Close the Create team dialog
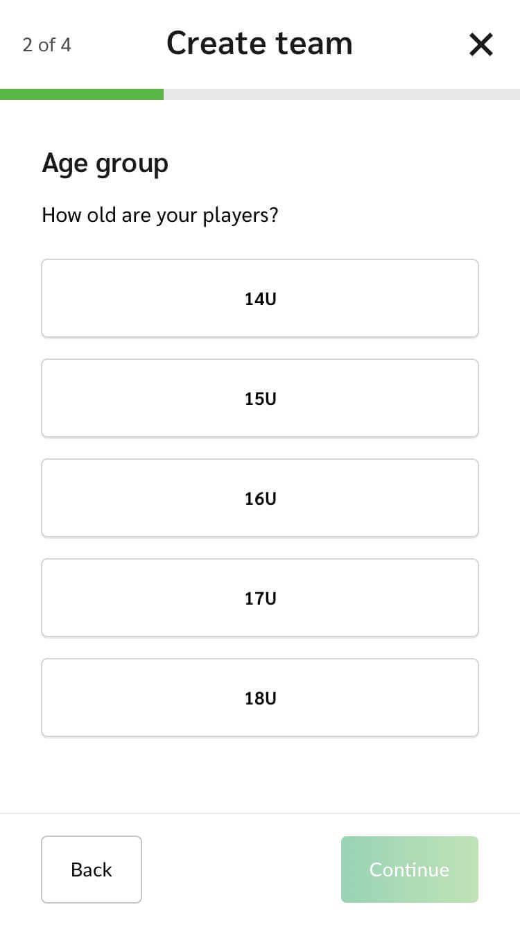Screen dimensions: 520x925 click(480, 45)
